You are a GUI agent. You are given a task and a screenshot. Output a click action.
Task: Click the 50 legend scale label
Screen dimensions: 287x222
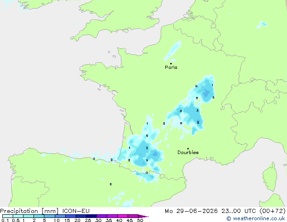click(140, 220)
